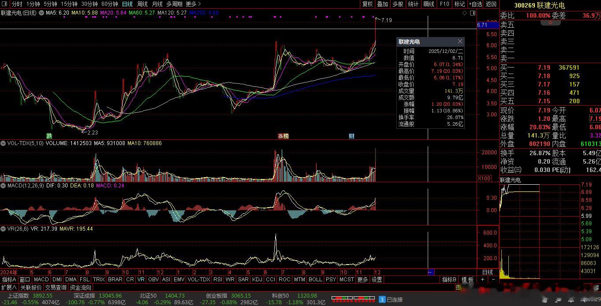Image resolution: width=601 pixels, height=306 pixels.
Task: Add stock via +自选 button
Action: coord(475,4)
